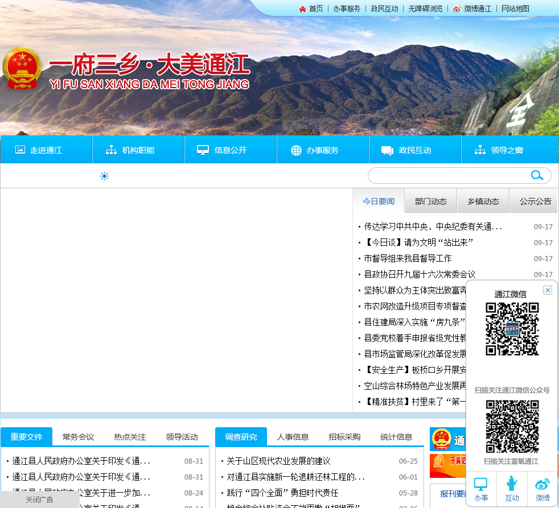The image size is (559, 508).
Task: Switch to the 人事信息 tab
Action: pos(293,437)
